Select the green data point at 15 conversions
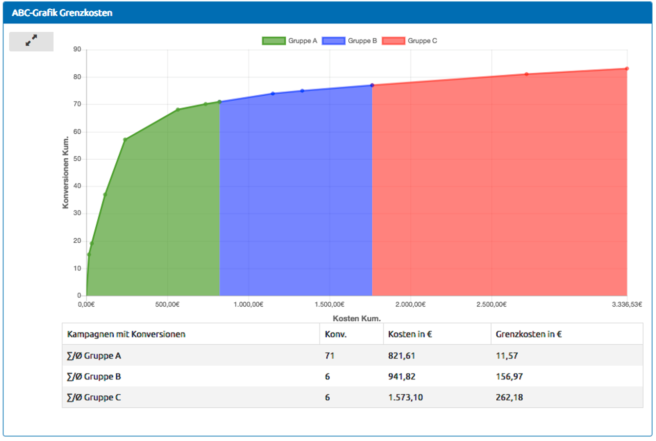 (89, 254)
